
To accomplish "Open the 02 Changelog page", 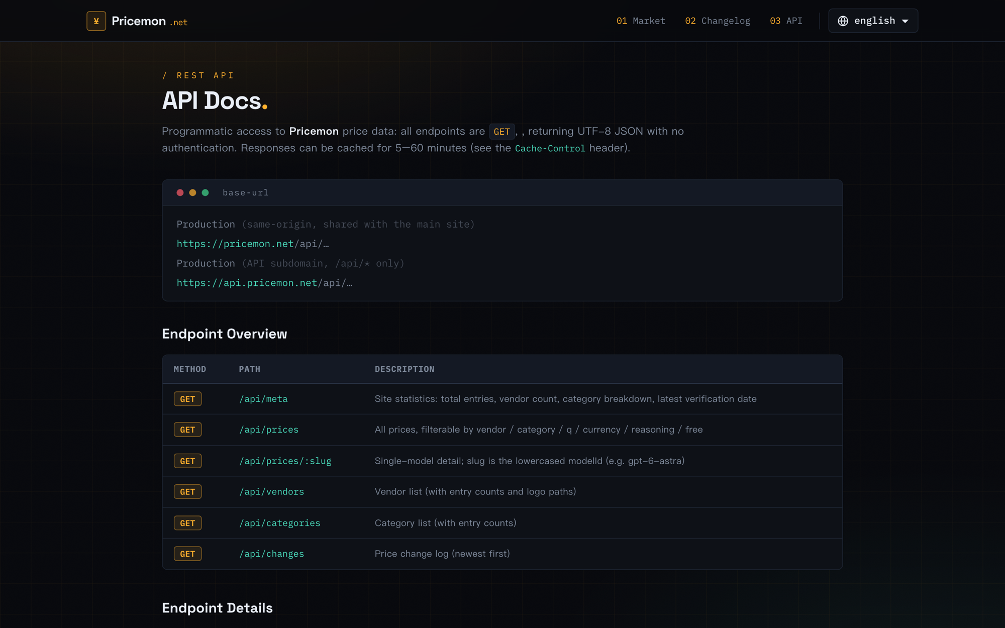I will [x=718, y=21].
